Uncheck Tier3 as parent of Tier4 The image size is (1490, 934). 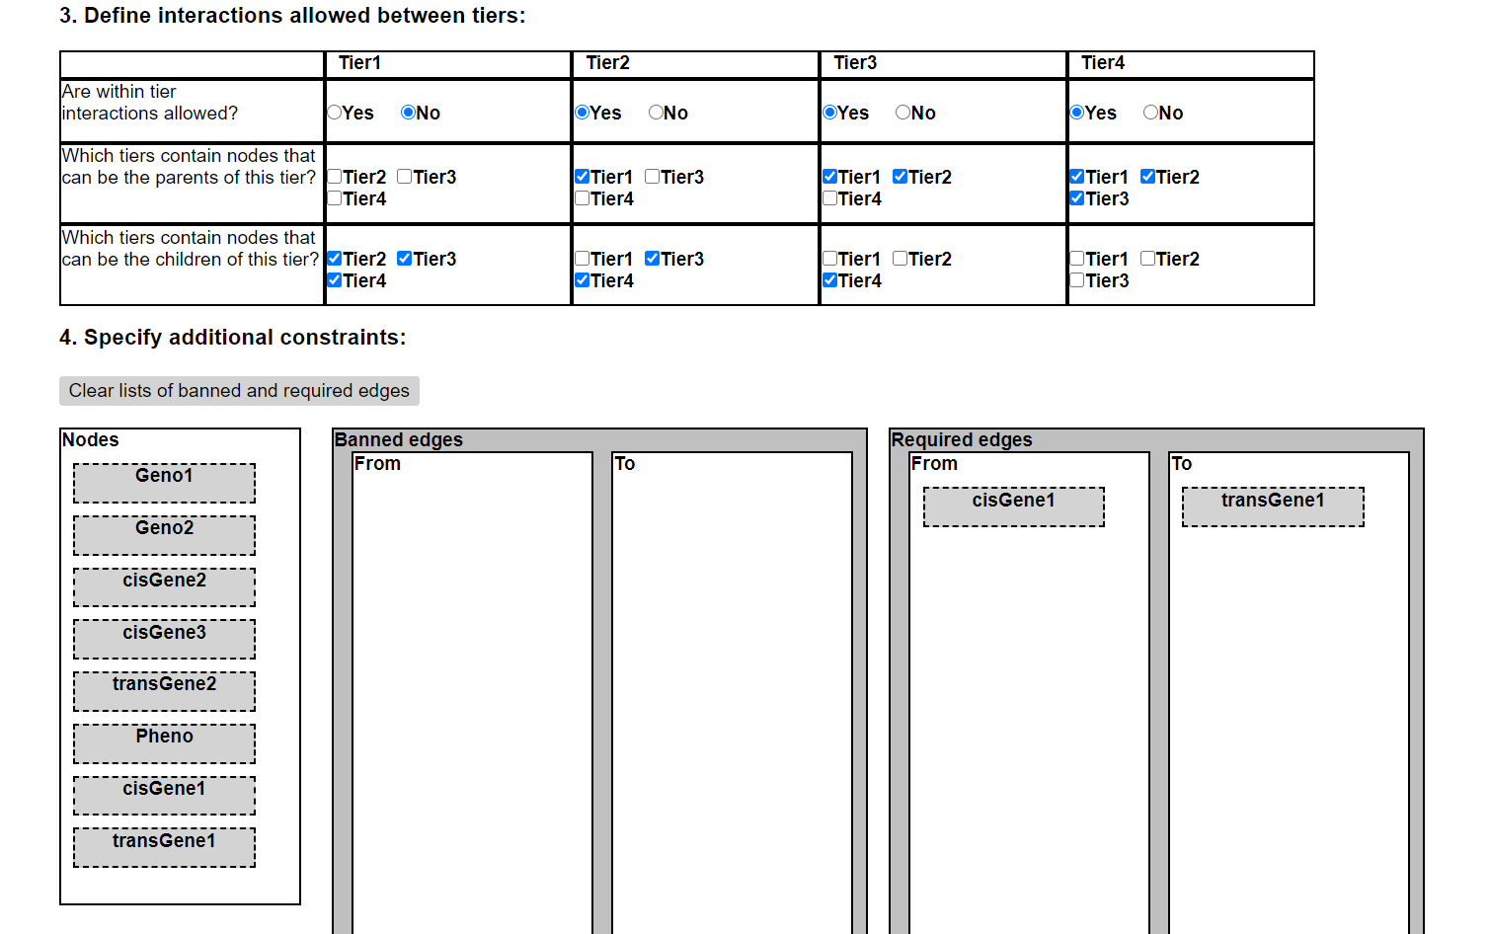point(1077,198)
